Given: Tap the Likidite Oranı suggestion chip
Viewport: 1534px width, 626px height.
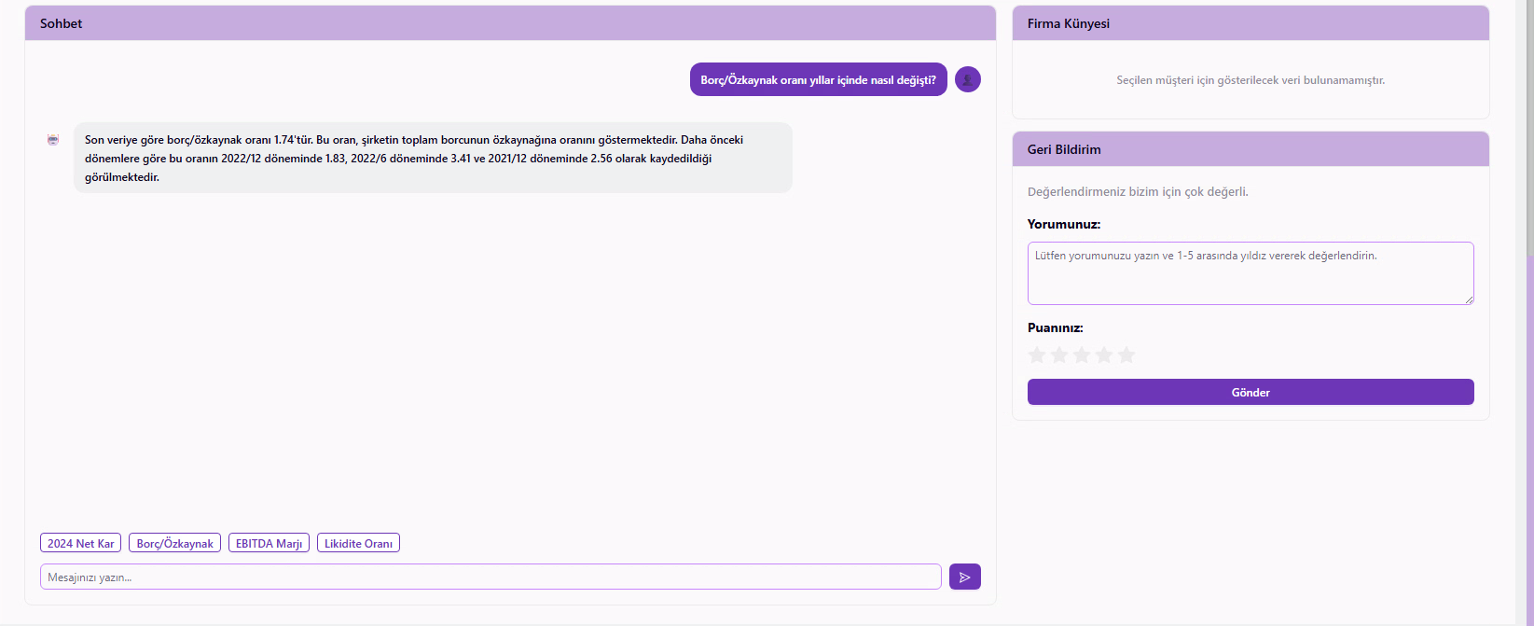Looking at the screenshot, I should (358, 543).
